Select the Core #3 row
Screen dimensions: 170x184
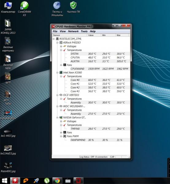tap(100, 91)
